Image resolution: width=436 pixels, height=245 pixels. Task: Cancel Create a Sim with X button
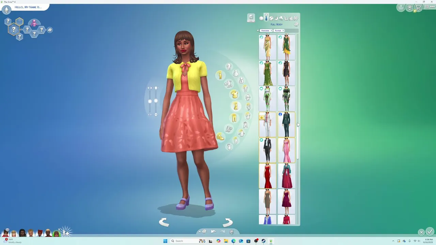[x=421, y=232]
